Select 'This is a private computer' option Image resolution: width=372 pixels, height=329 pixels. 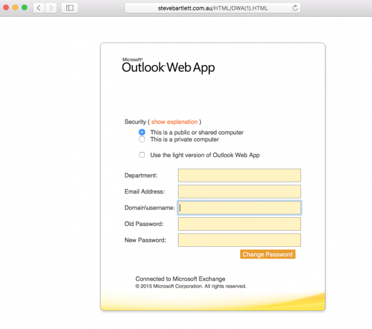coord(142,139)
